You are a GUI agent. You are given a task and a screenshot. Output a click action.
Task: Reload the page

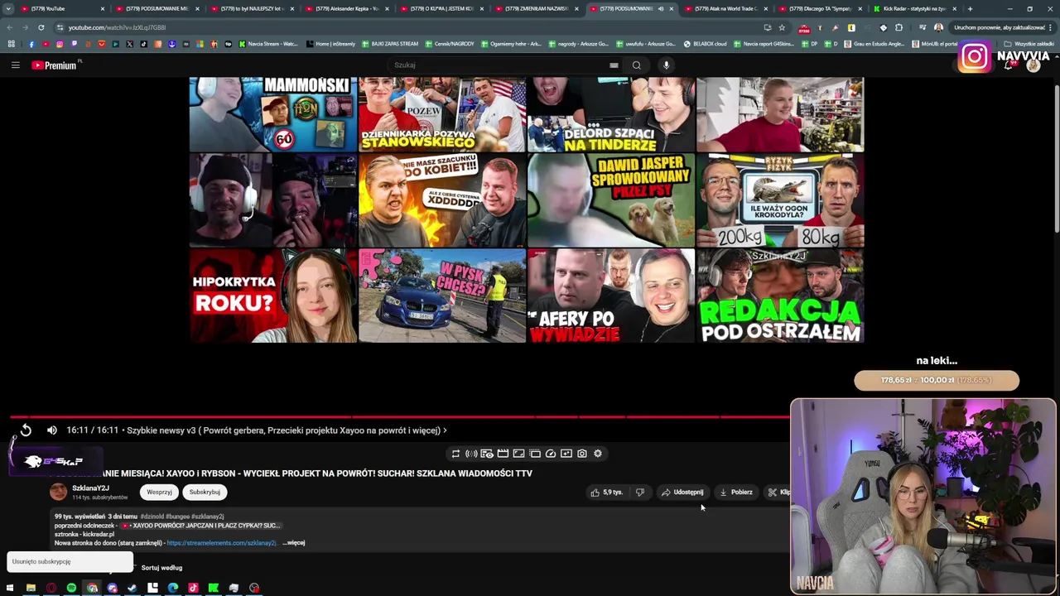click(41, 27)
